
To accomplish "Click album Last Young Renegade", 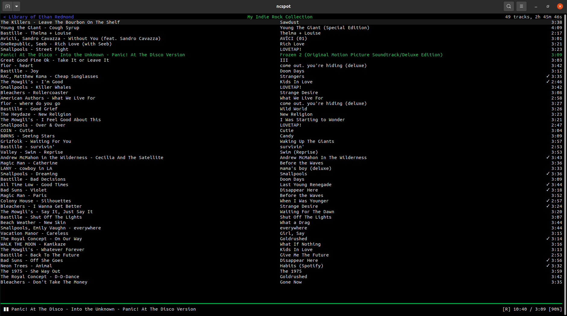I will (x=306, y=185).
